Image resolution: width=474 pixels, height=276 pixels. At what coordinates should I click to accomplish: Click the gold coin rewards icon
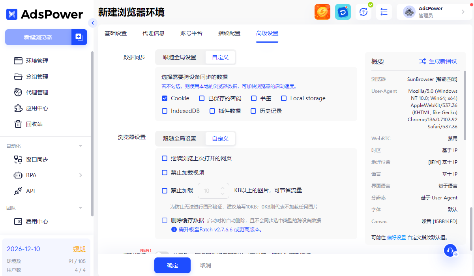(x=322, y=12)
